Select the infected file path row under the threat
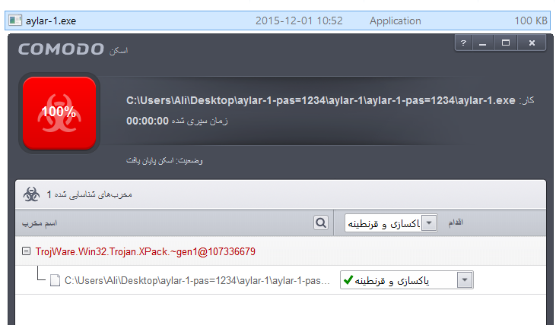This screenshot has height=325, width=556. [x=197, y=280]
